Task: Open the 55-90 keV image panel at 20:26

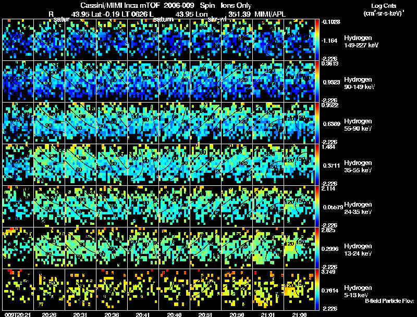Action: (49, 123)
